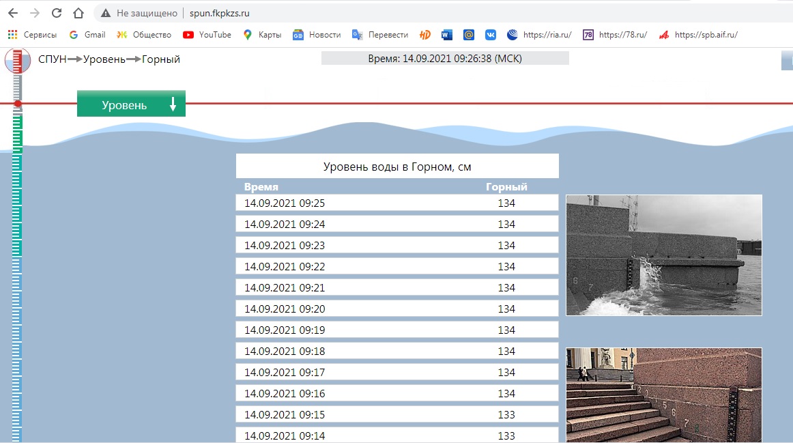The image size is (793, 443).
Task: Open the https://78.ru/ bookmark
Action: (615, 35)
